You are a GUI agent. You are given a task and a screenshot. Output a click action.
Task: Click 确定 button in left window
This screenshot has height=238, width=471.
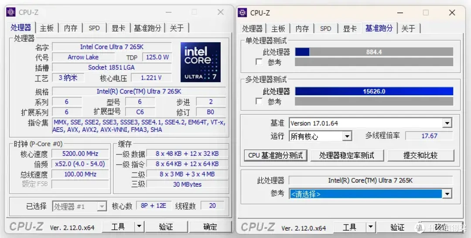click(x=210, y=227)
